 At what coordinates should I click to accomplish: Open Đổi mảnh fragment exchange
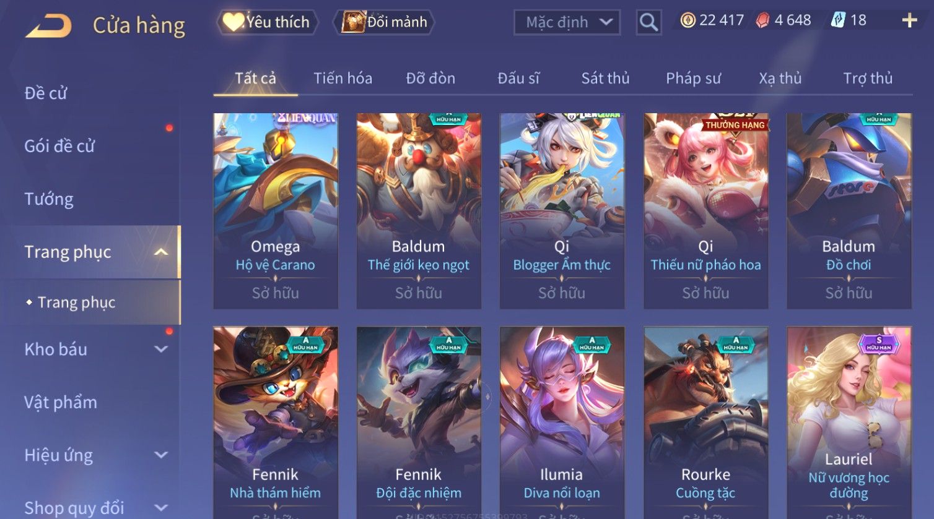384,22
